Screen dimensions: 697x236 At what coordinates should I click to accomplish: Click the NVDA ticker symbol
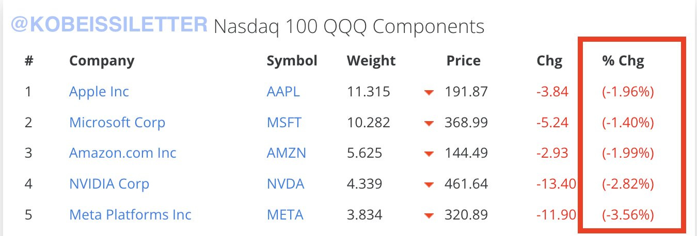coord(286,184)
